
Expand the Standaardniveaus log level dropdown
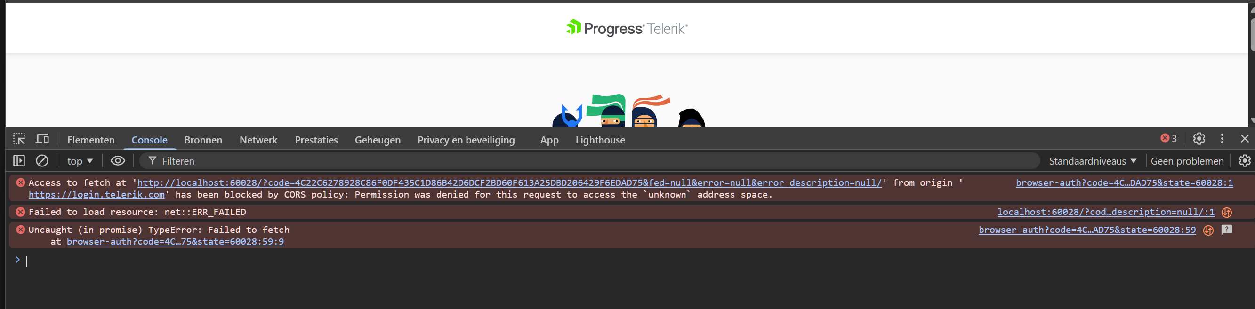1092,161
